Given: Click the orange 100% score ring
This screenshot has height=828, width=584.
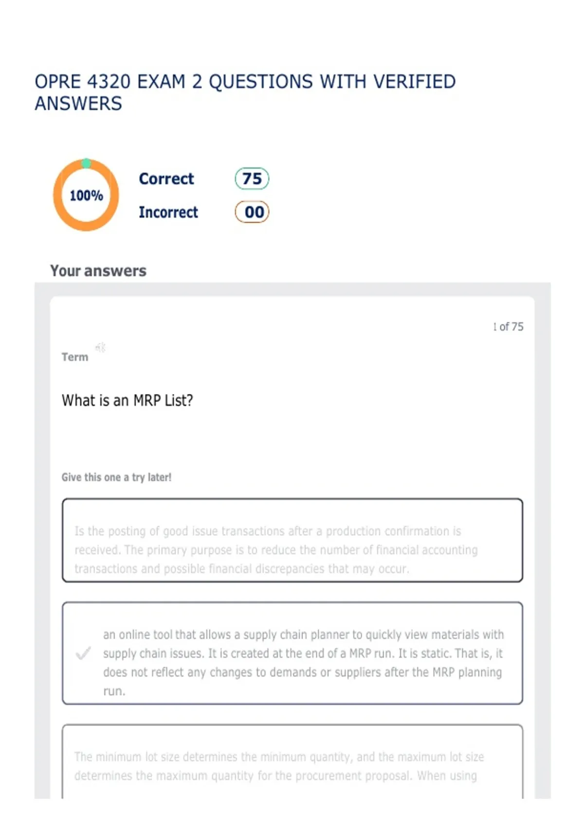Looking at the screenshot, I should tap(86, 195).
